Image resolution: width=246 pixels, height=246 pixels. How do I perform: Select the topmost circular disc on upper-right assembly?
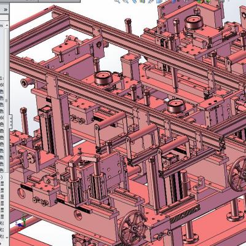(194, 22)
